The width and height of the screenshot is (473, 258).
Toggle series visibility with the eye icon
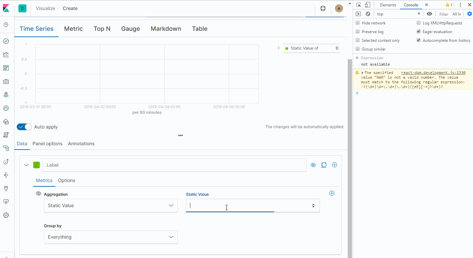coord(313,165)
